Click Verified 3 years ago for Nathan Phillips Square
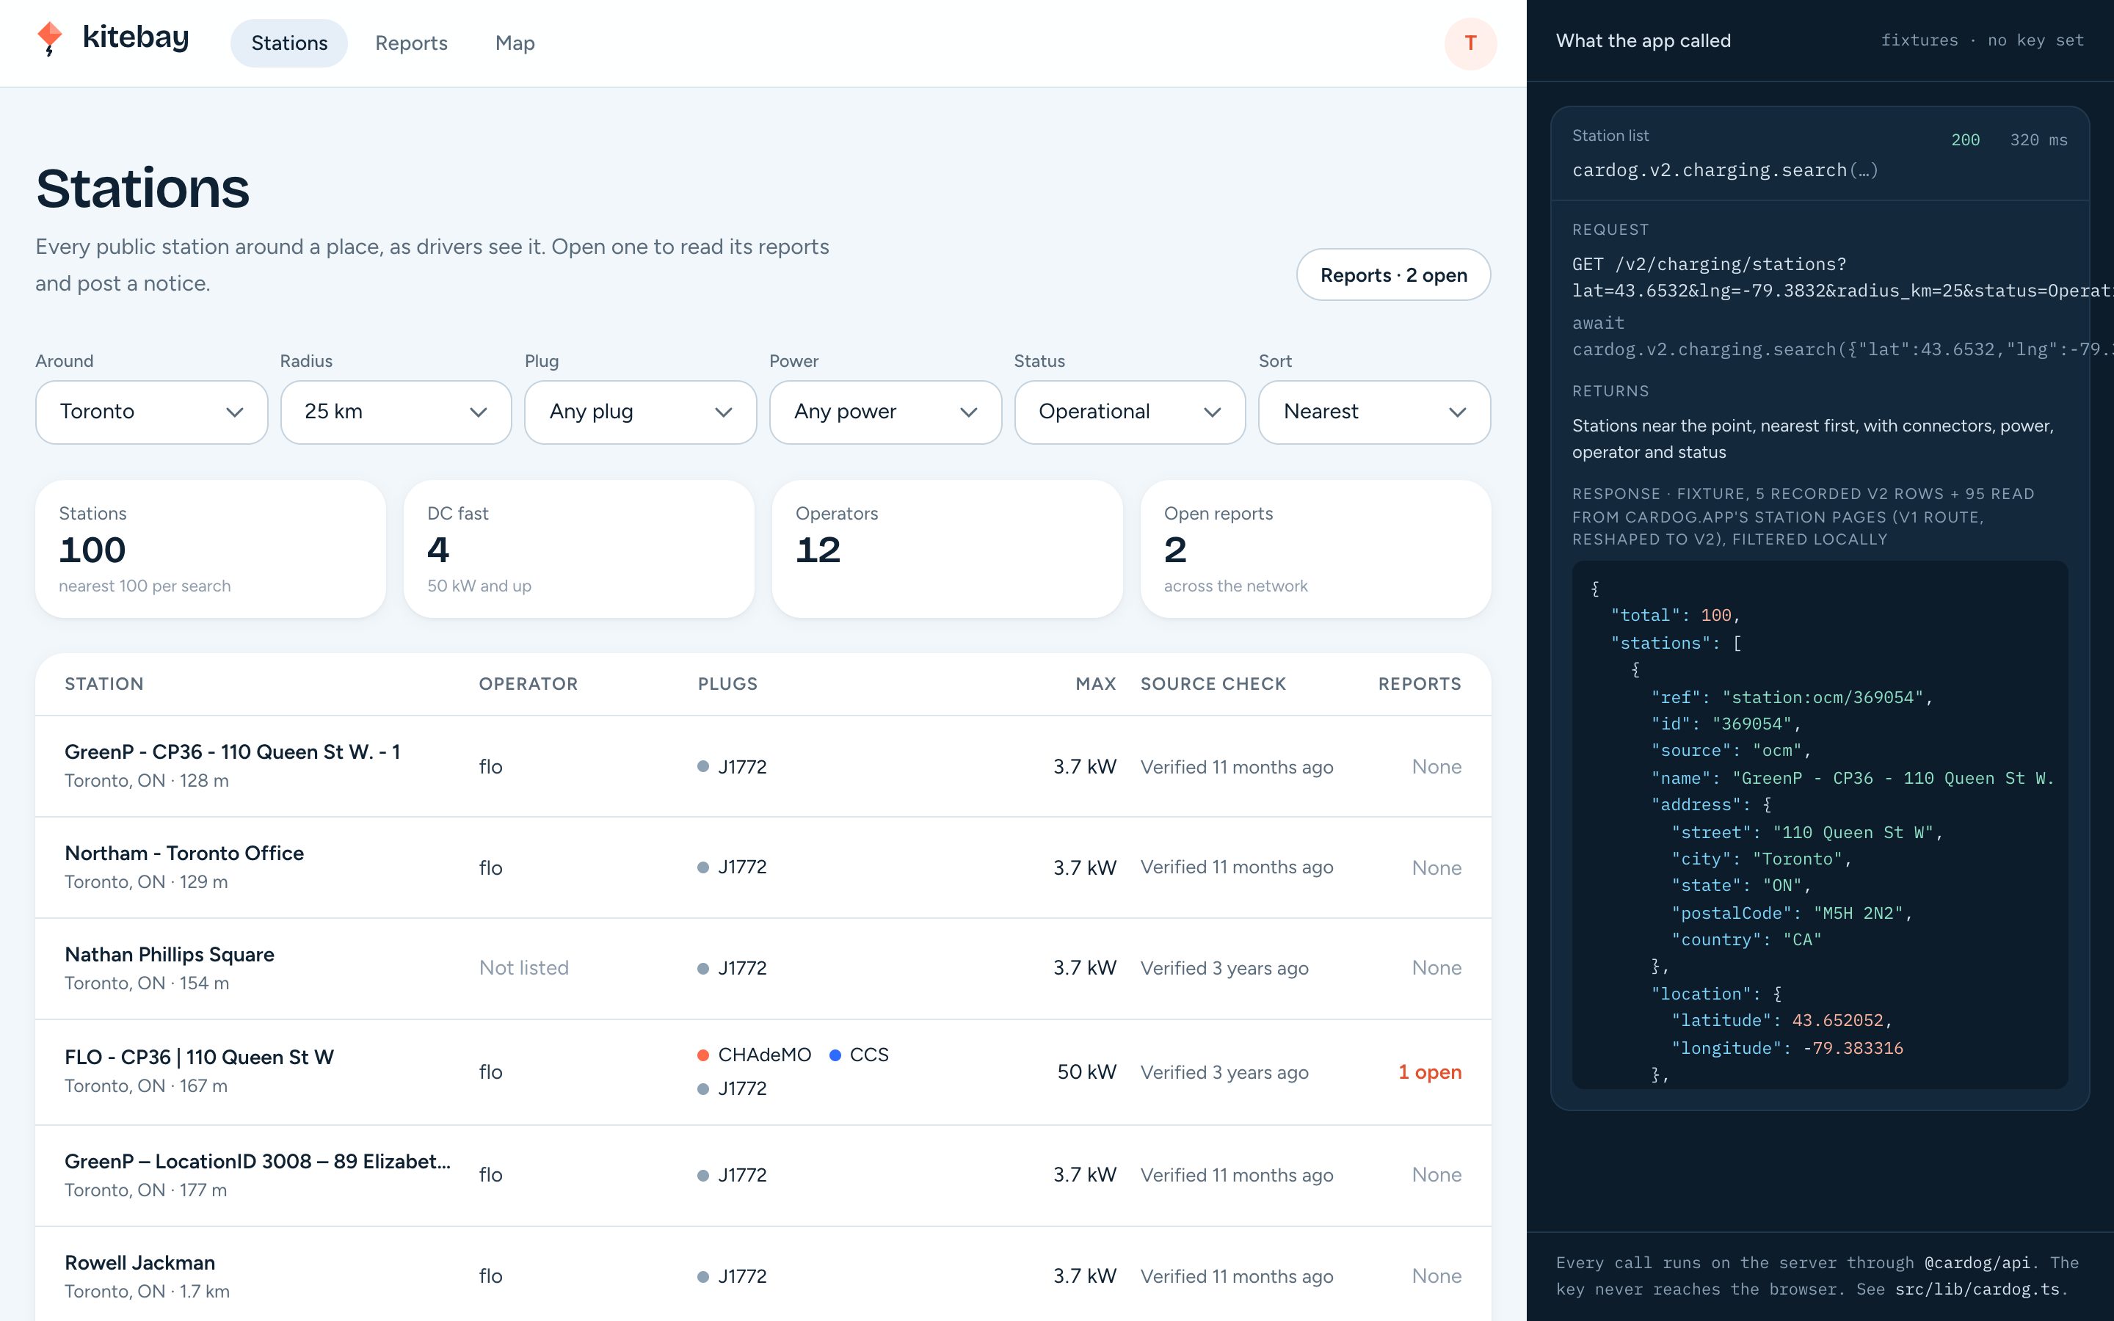This screenshot has height=1321, width=2114. (1224, 968)
